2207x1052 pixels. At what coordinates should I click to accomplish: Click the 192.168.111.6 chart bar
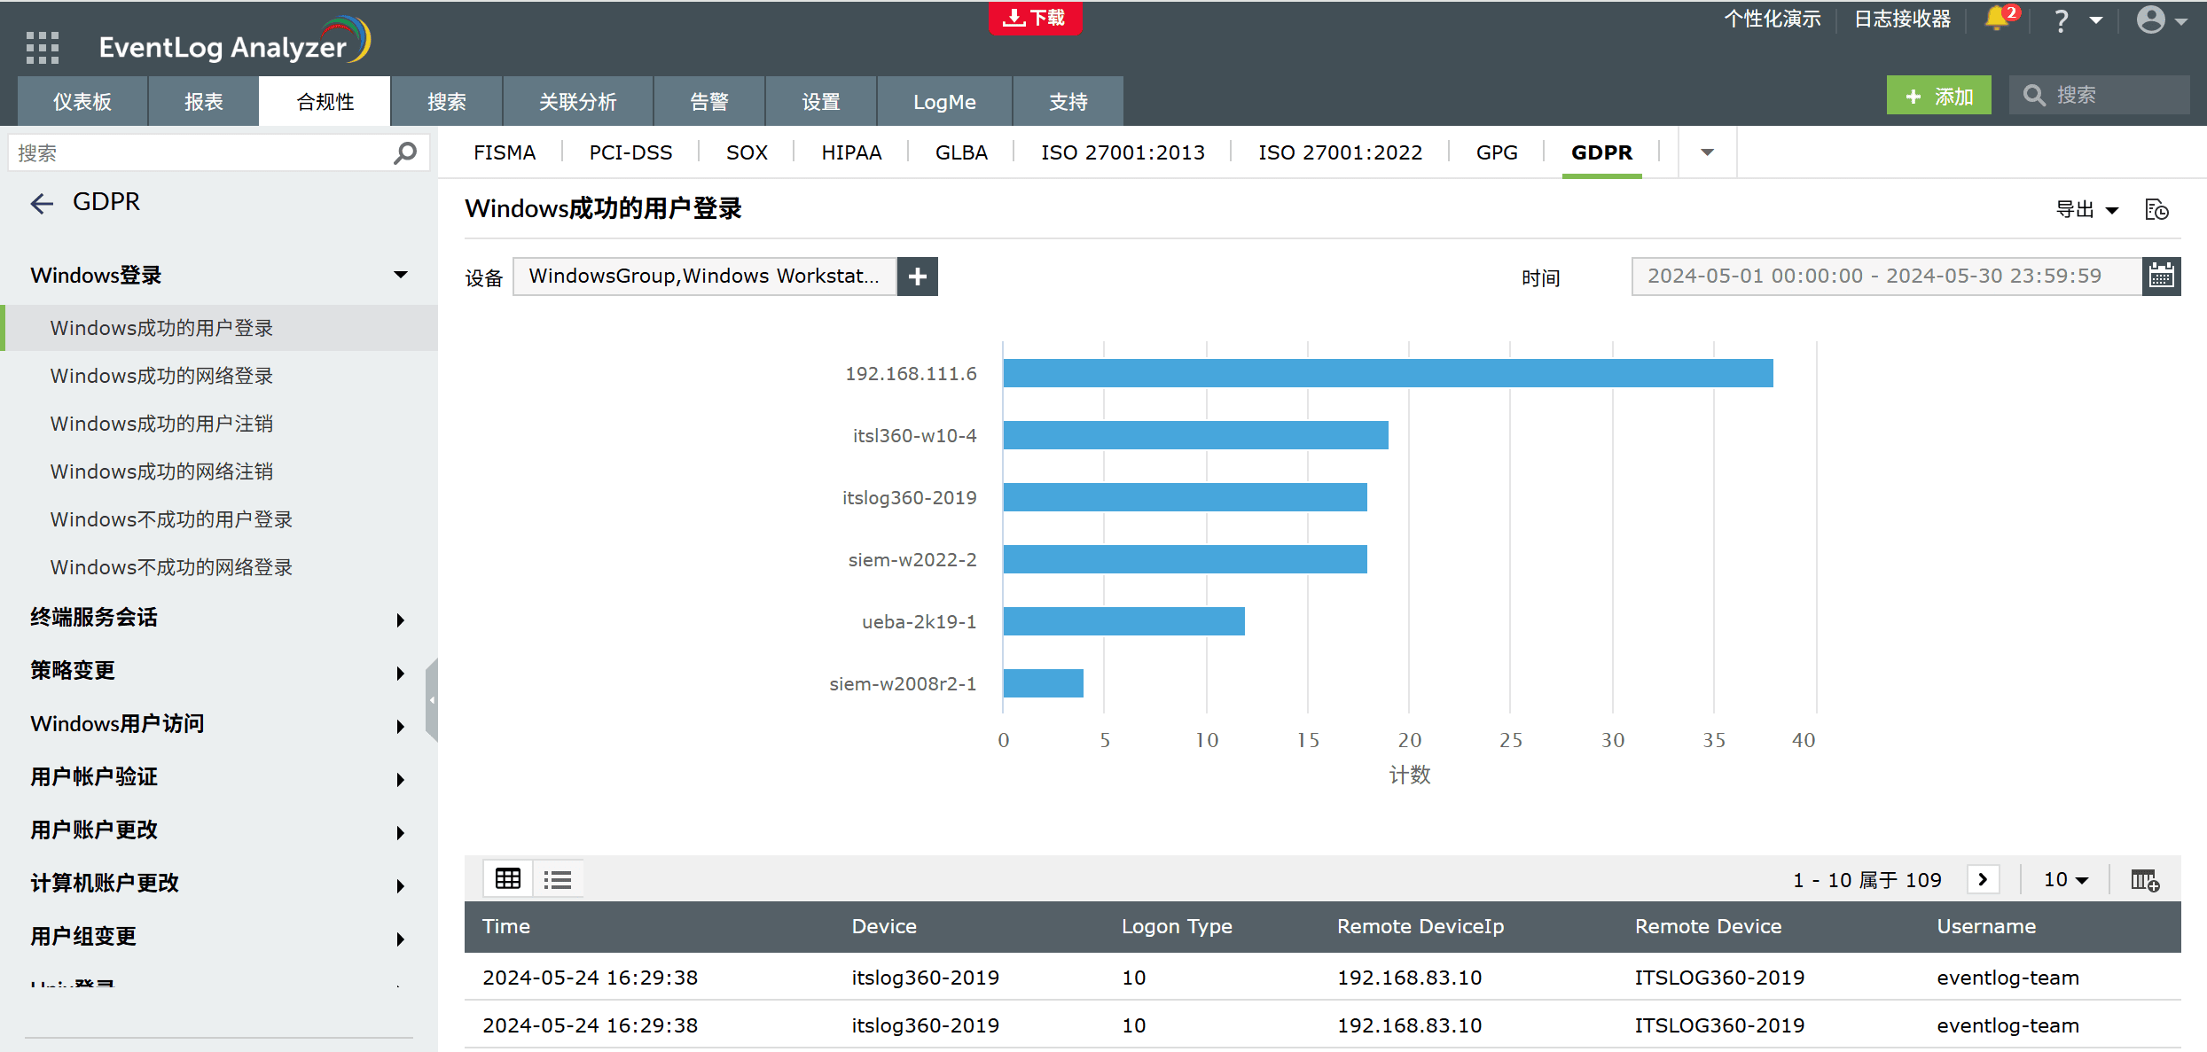pos(1388,373)
